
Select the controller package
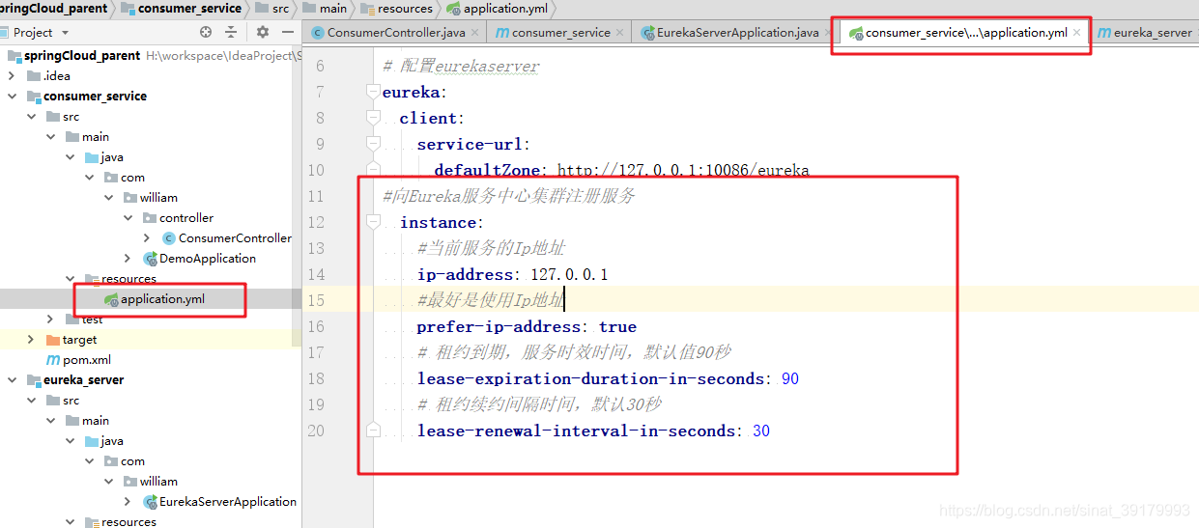(x=186, y=217)
